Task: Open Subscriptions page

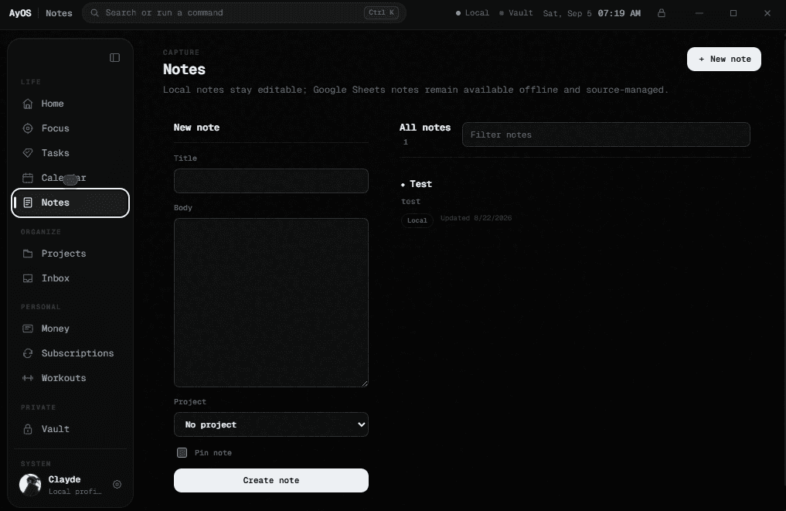Action: coord(70,353)
